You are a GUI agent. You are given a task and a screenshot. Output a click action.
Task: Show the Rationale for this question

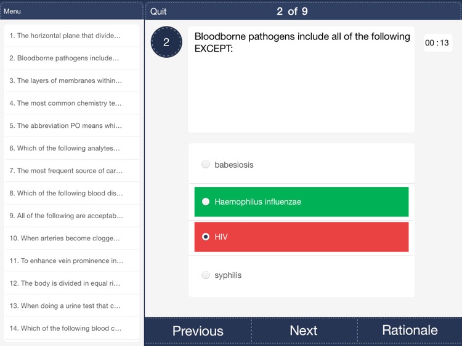(410, 330)
